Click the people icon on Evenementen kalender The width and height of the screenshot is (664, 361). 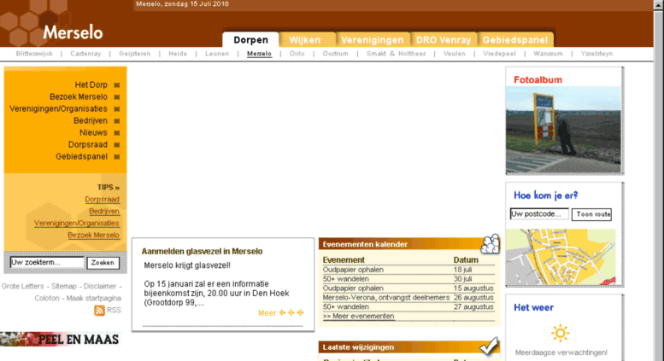[490, 244]
